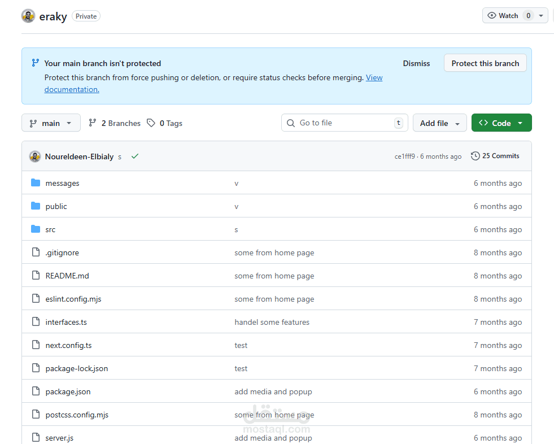Image resolution: width=554 pixels, height=444 pixels.
Task: Open the ce1fff9 commit hash link
Action: pos(404,156)
